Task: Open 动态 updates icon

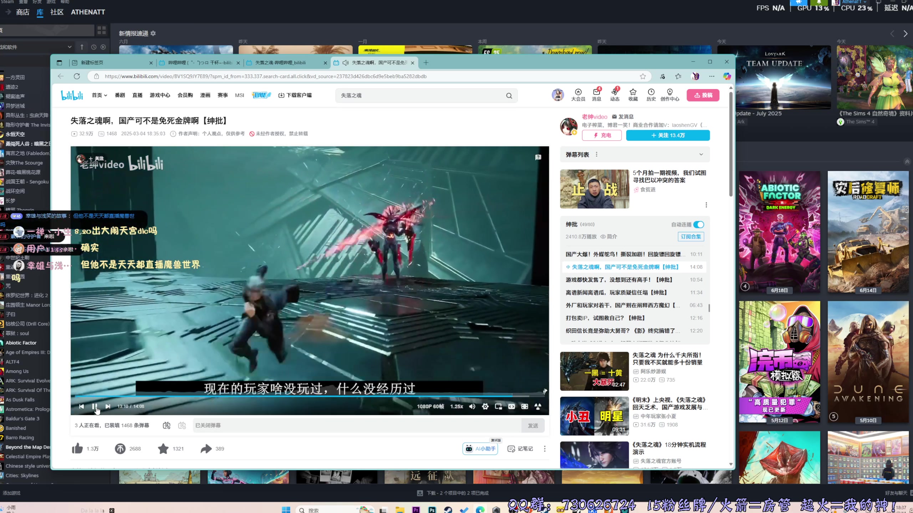Action: click(x=615, y=95)
